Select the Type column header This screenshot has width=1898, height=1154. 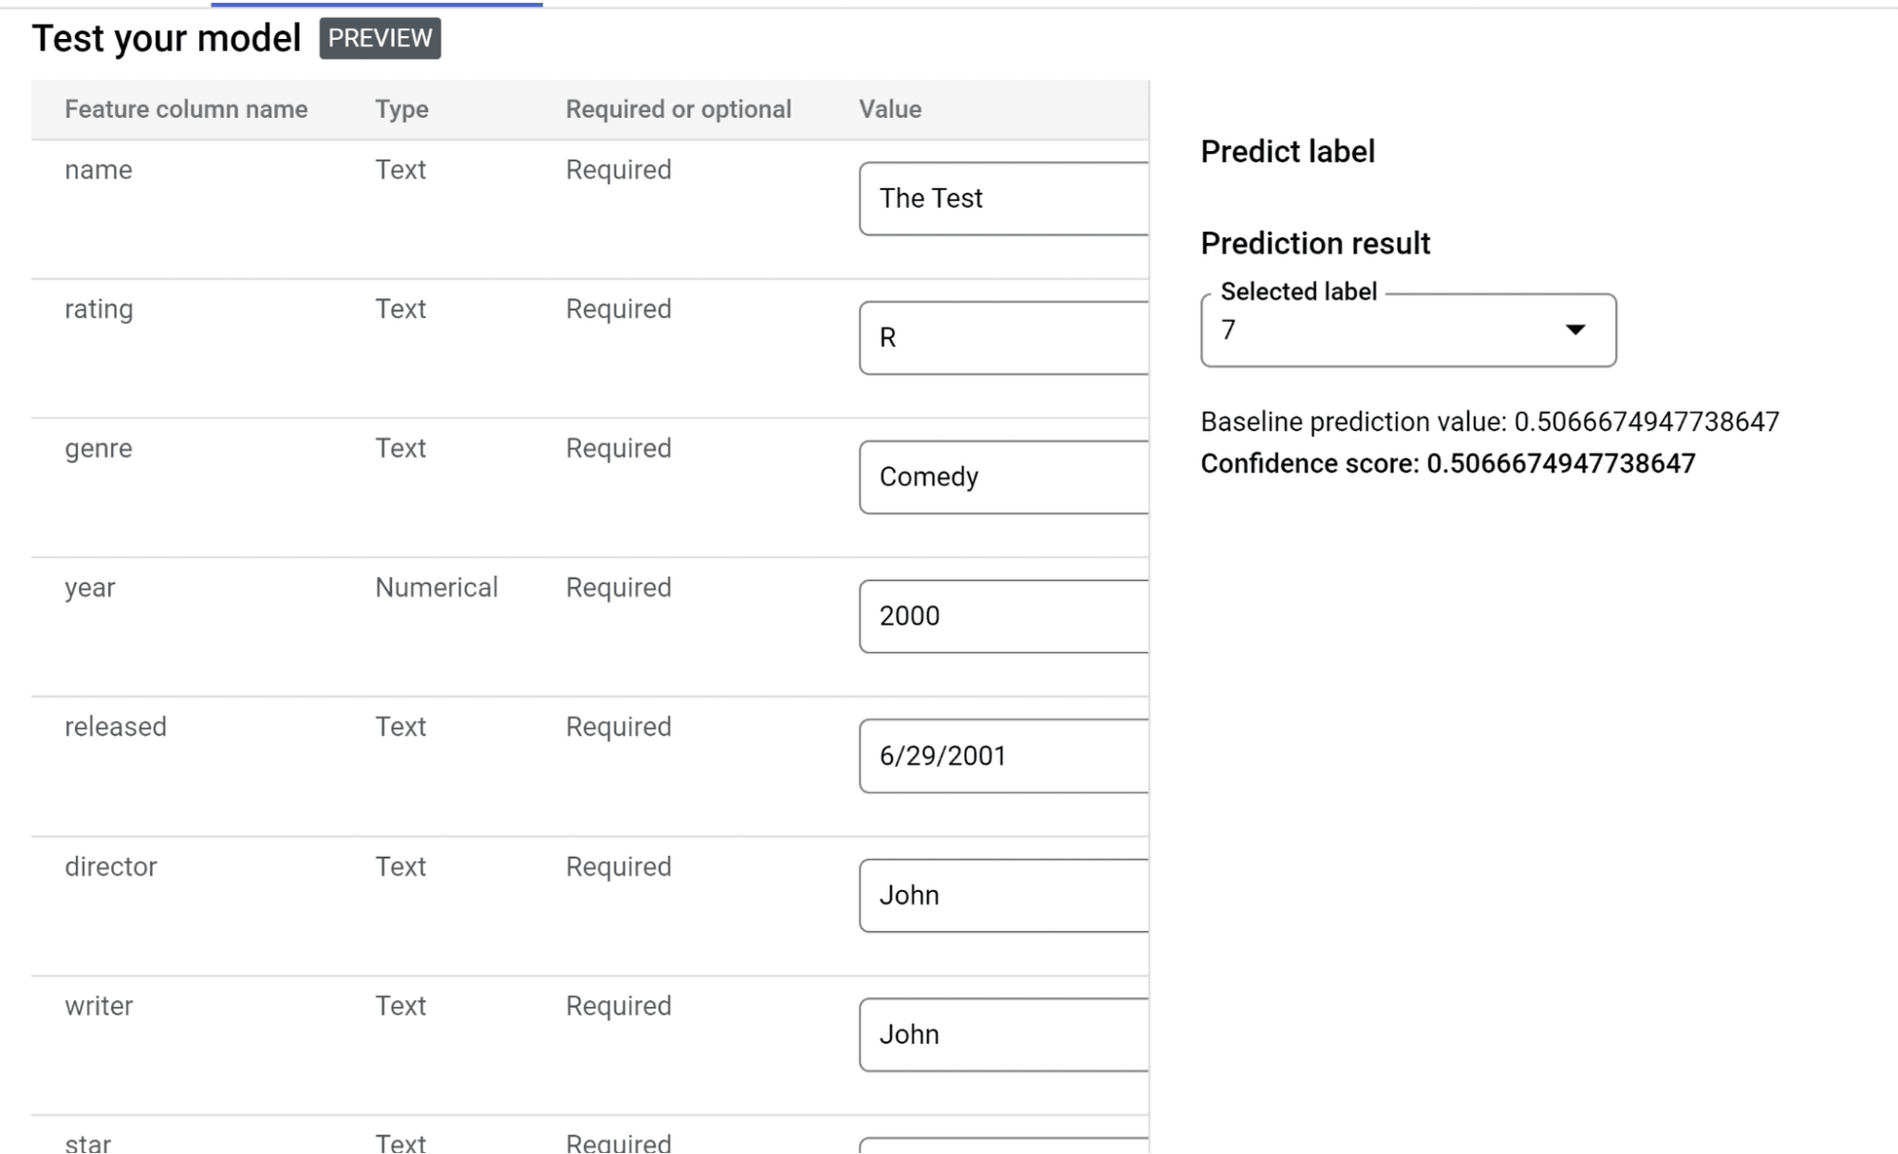[401, 109]
